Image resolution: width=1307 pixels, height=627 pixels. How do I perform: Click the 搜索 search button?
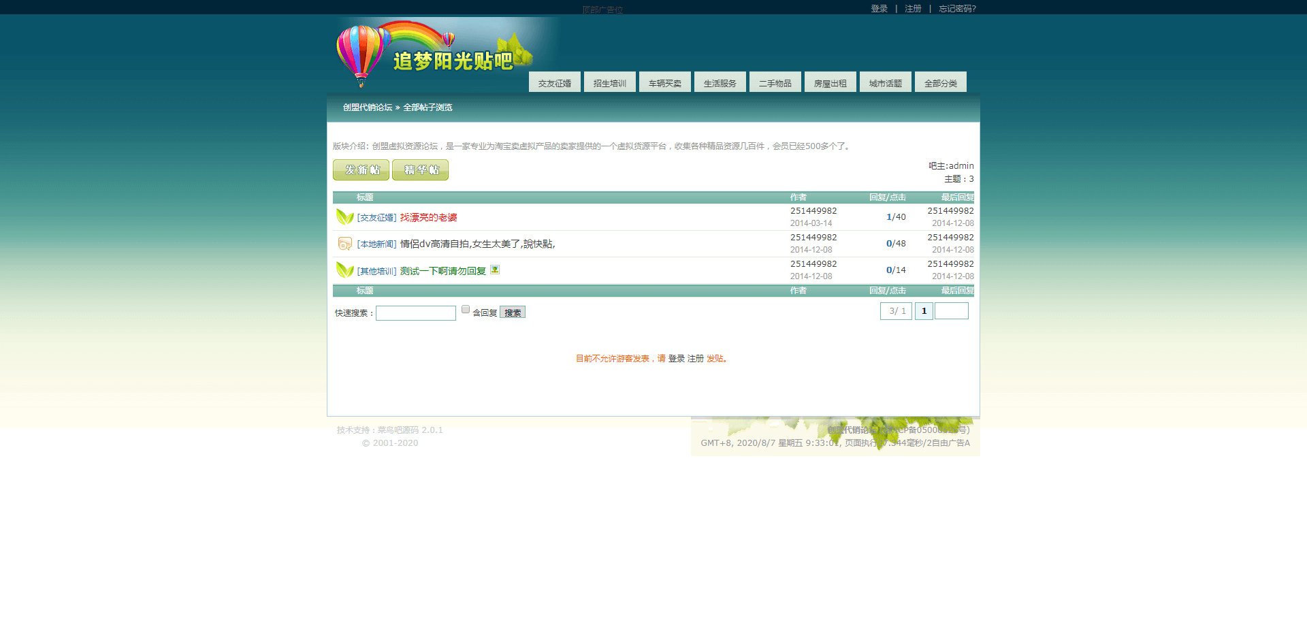click(x=513, y=312)
